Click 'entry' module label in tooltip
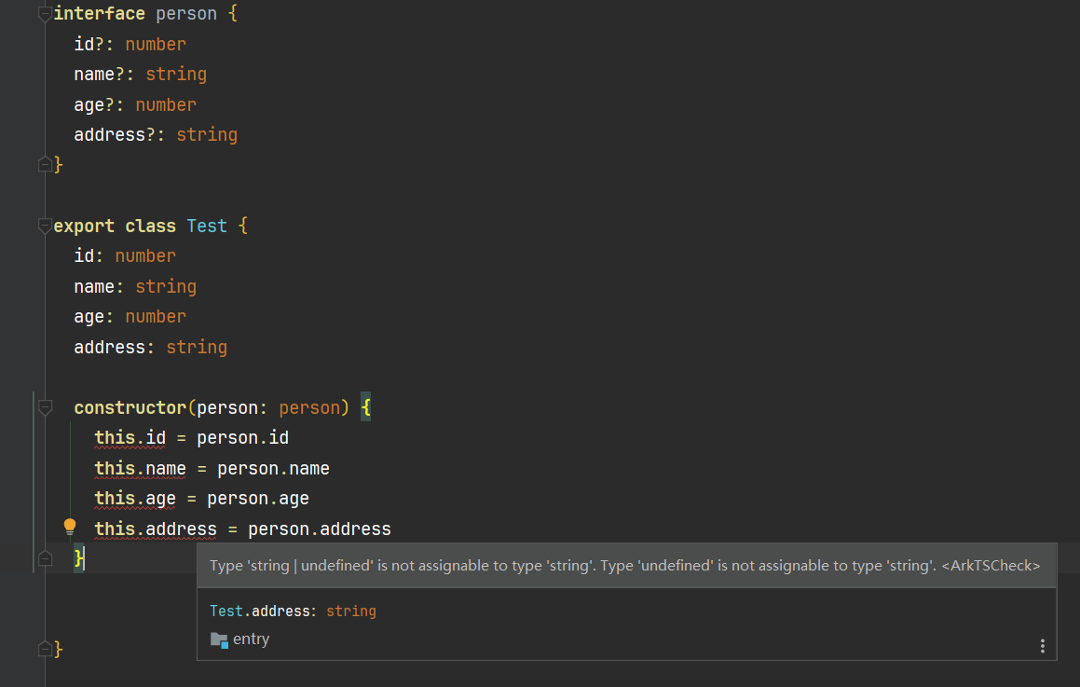 click(x=251, y=639)
